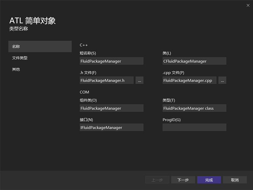
Task: Click the 类(L) input field
Action: pos(194,61)
